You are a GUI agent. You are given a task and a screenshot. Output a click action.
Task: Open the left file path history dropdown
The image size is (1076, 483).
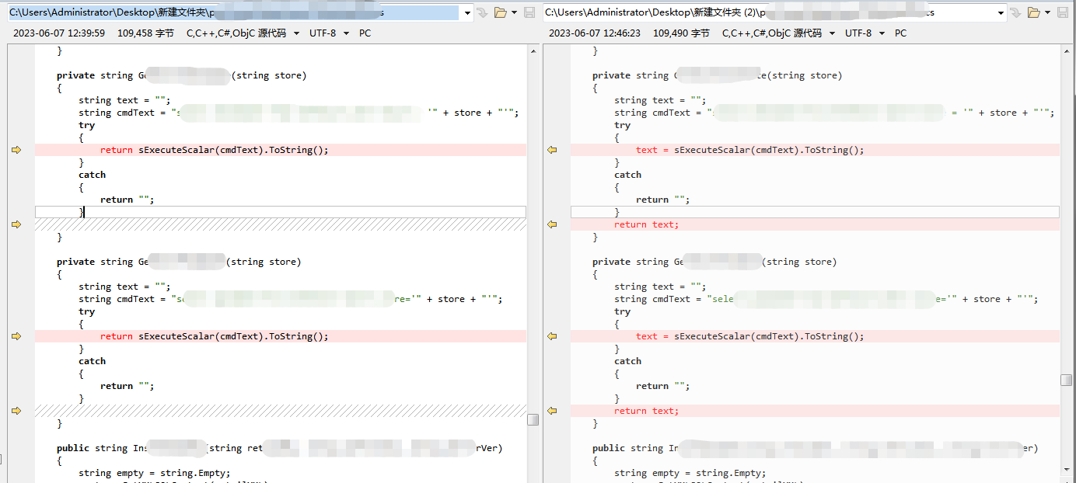(x=467, y=12)
